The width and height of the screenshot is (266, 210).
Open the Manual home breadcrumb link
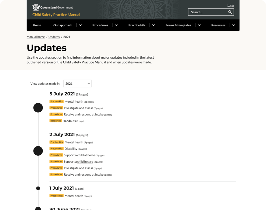[x=36, y=37]
